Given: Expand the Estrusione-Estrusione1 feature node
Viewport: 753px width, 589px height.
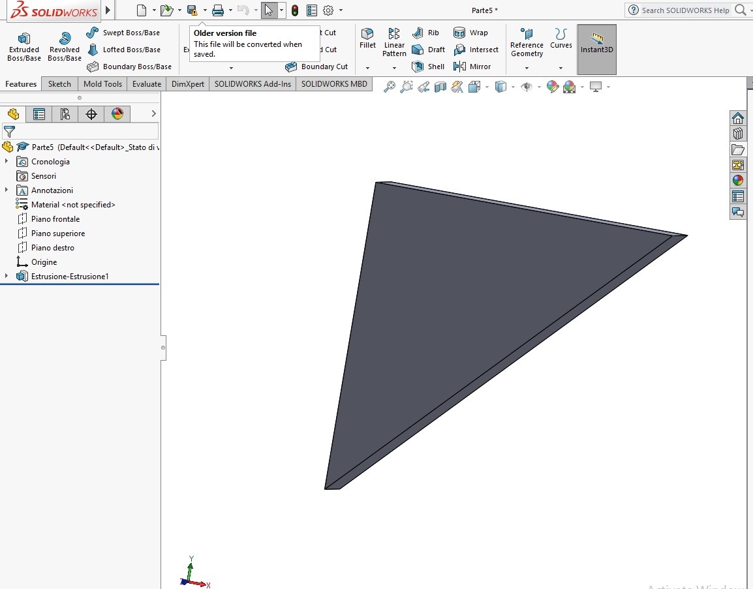Looking at the screenshot, I should point(7,276).
